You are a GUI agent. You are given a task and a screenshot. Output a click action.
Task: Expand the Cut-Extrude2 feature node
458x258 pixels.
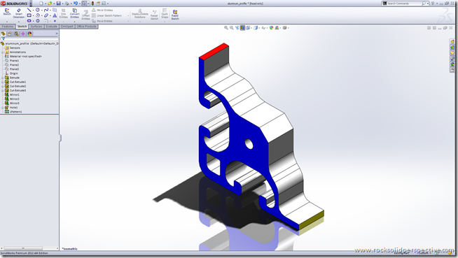(x=3, y=86)
